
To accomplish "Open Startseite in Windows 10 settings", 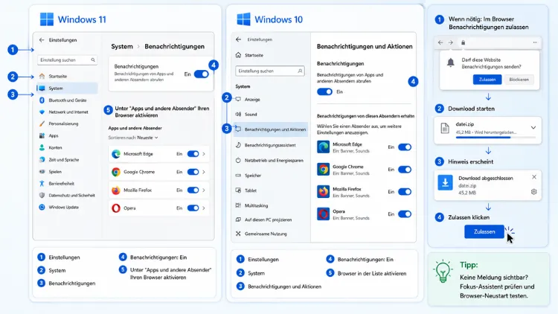I will tap(249, 55).
